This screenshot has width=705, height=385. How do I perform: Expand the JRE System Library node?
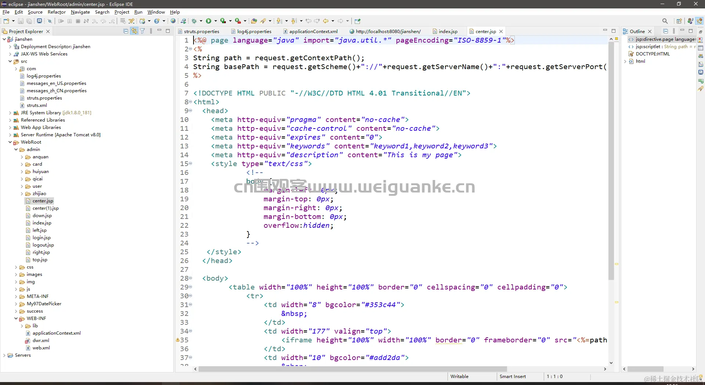pos(10,113)
